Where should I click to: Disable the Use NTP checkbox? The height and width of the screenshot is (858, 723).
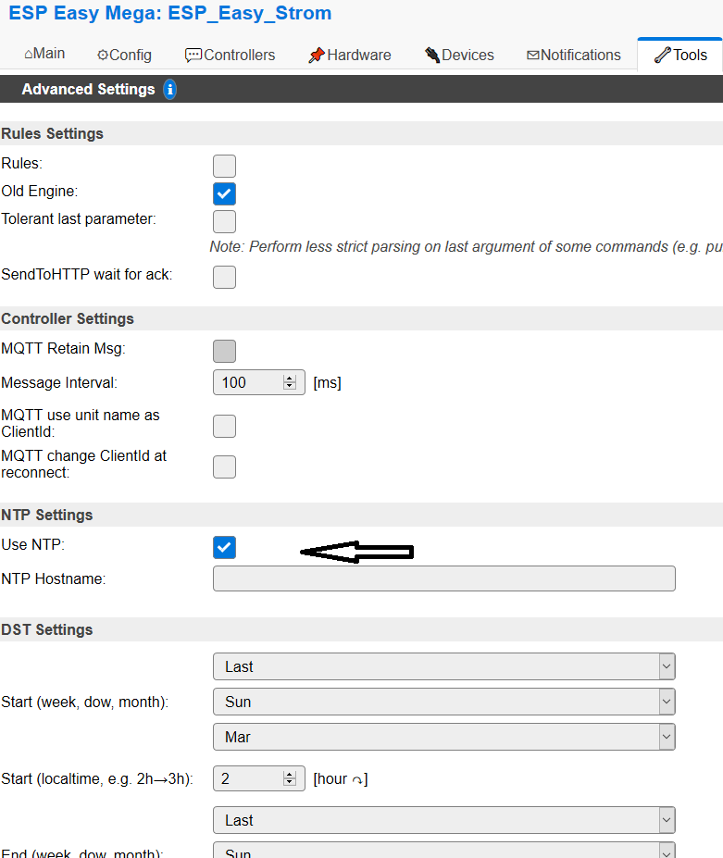[224, 547]
